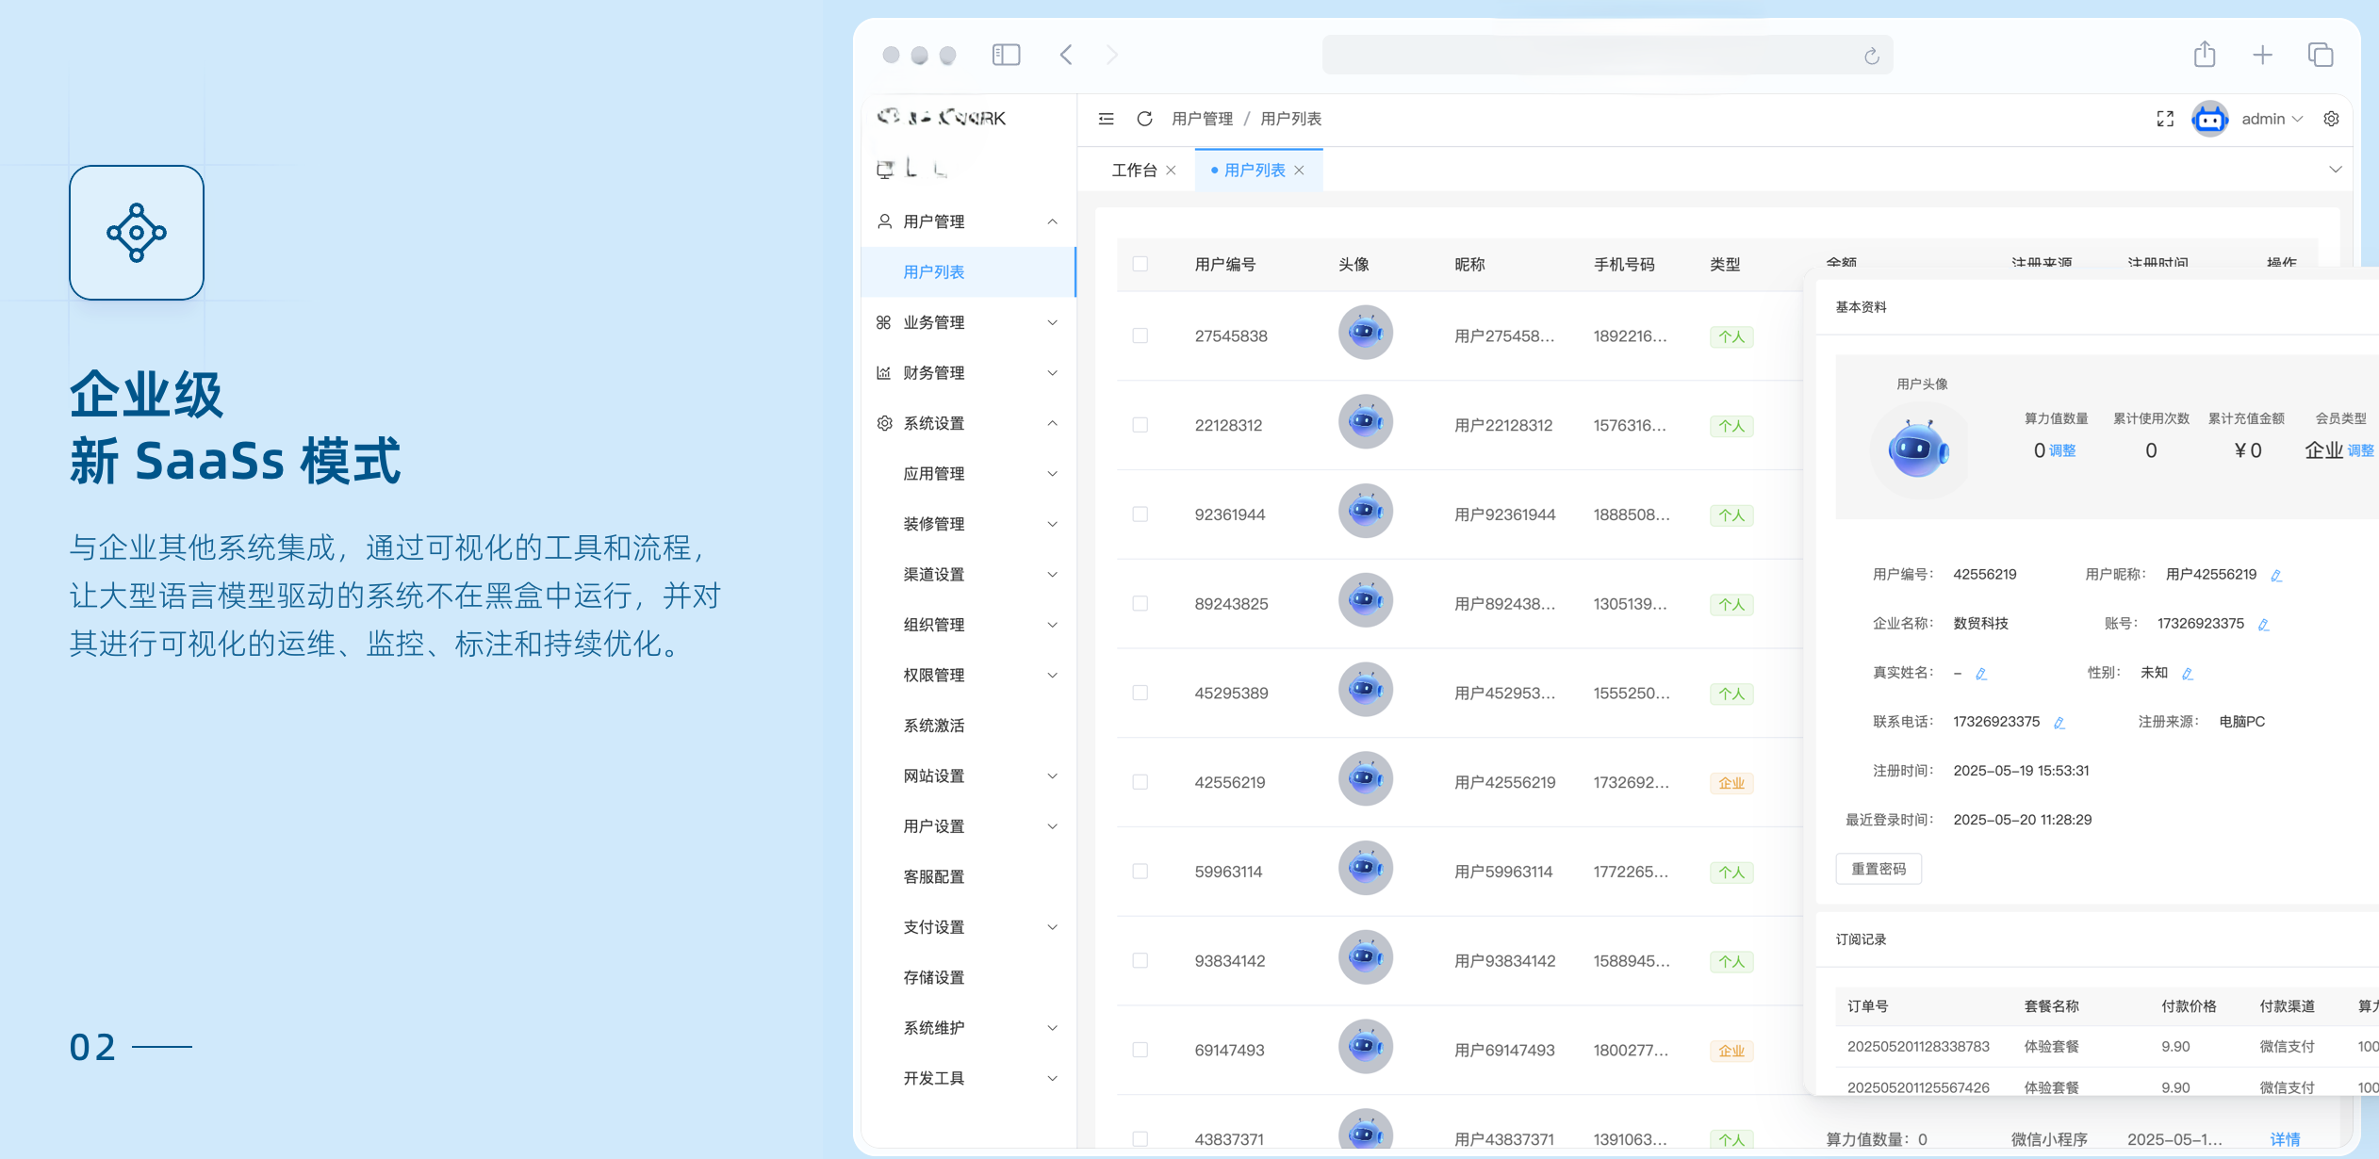Enter fullscreen with the expand icon
This screenshot has width=2379, height=1159.
tap(2165, 119)
